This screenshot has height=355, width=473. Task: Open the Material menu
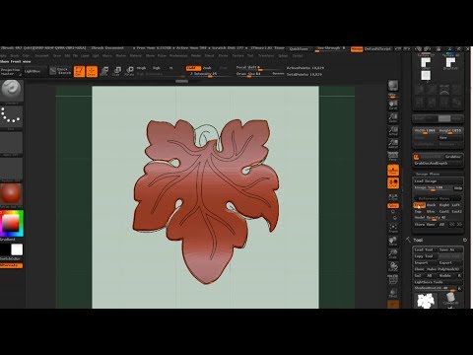point(135,56)
